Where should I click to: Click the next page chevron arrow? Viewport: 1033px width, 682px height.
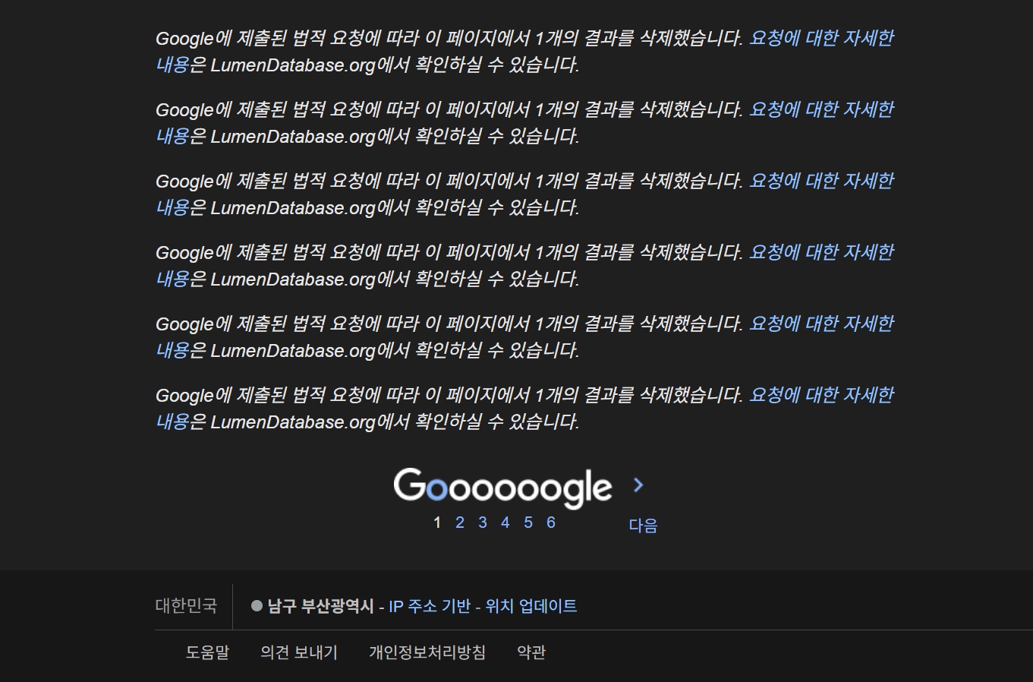point(638,485)
